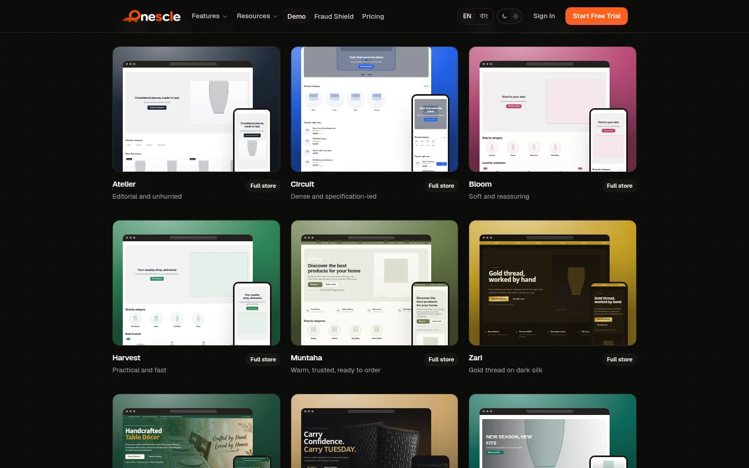Click the Circuit theme title

click(302, 184)
